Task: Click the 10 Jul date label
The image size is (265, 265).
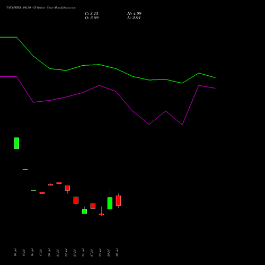Action: [15, 252]
